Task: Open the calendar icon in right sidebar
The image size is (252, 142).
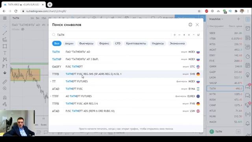Action: pyautogui.click(x=248, y=47)
